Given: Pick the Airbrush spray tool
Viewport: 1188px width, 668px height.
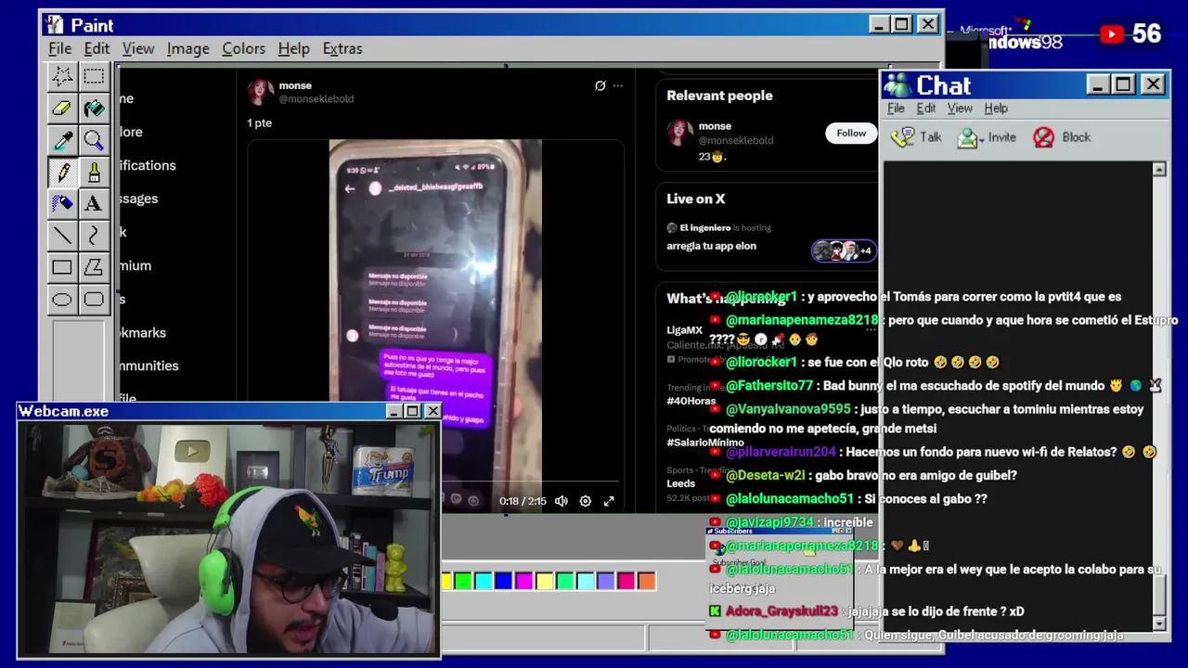Looking at the screenshot, I should click(x=62, y=204).
